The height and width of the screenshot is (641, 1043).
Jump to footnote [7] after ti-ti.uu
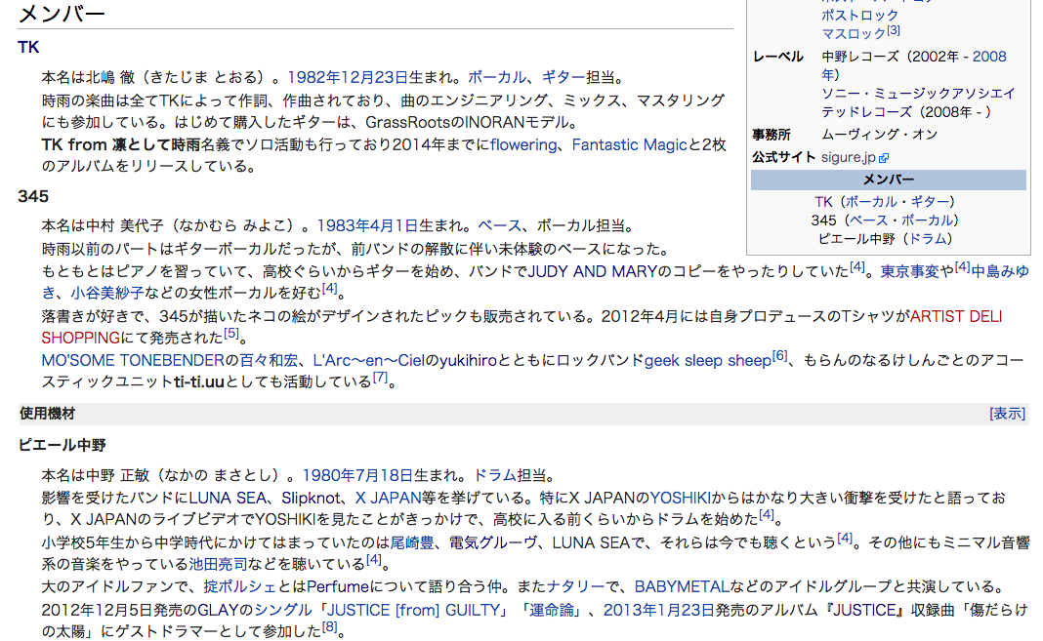380,378
